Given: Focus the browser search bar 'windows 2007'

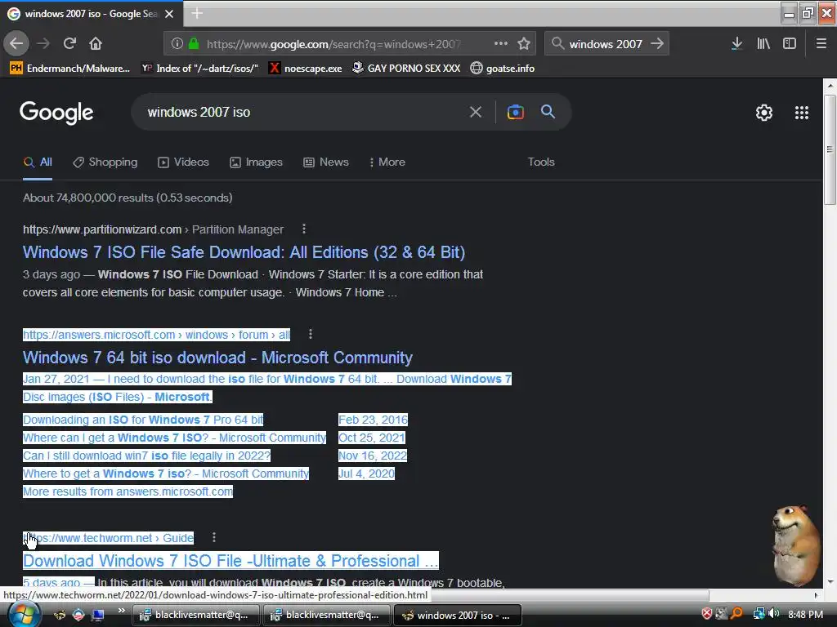Looking at the screenshot, I should (x=606, y=44).
